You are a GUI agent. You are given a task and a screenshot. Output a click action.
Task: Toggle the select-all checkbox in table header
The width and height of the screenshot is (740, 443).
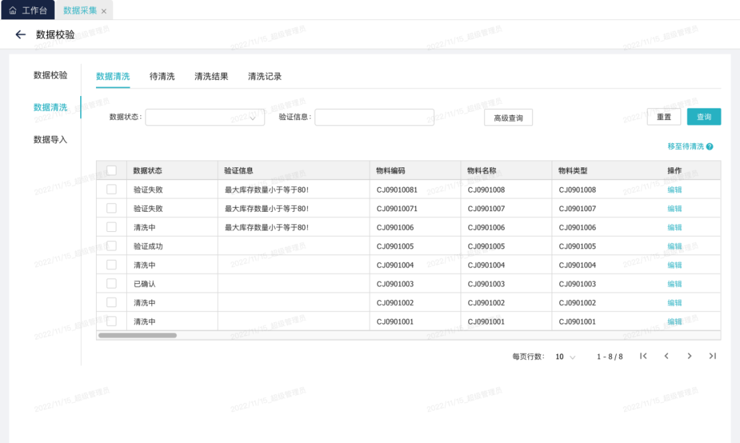[x=112, y=170]
